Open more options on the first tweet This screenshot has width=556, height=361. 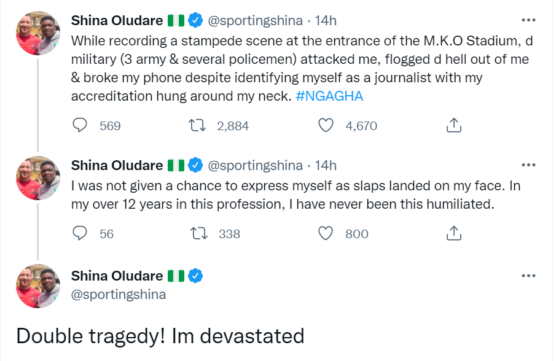pyautogui.click(x=528, y=20)
